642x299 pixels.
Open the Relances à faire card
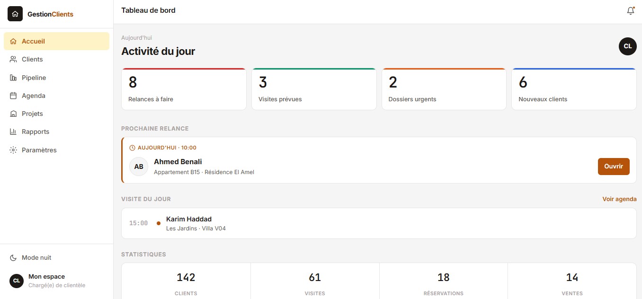pyautogui.click(x=184, y=89)
